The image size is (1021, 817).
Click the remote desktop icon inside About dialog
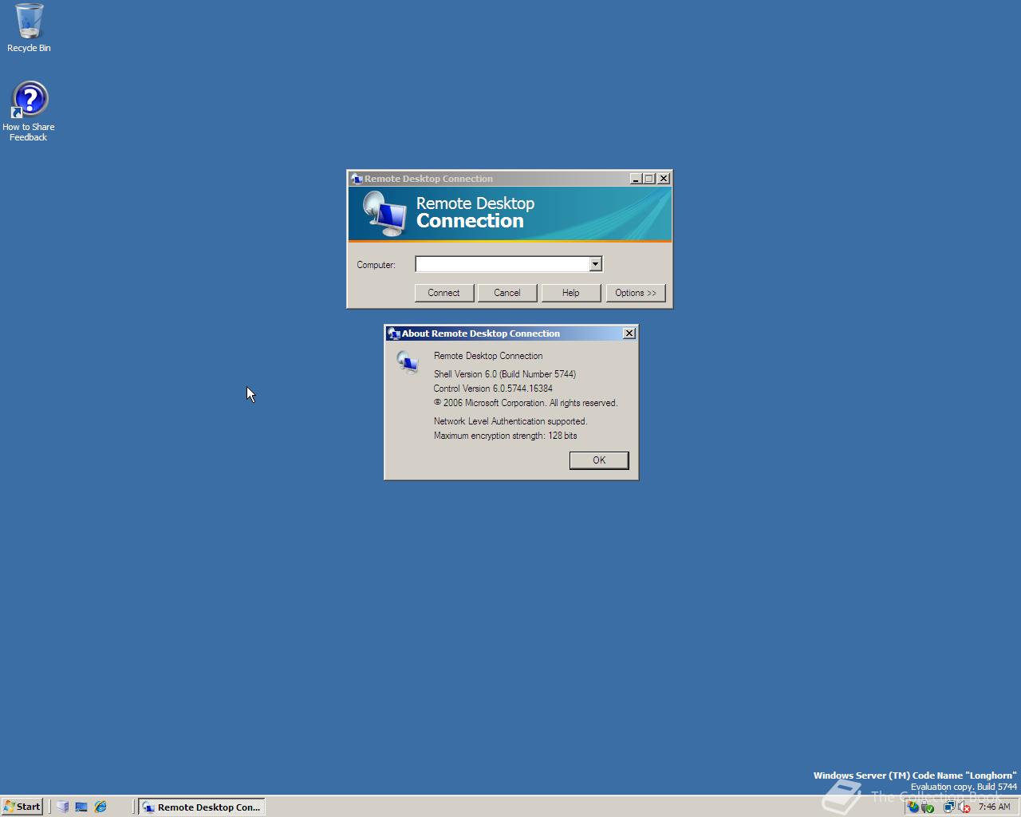coord(408,362)
